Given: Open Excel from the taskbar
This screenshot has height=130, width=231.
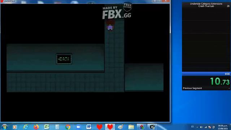Looking at the screenshot, I should click(47, 127).
